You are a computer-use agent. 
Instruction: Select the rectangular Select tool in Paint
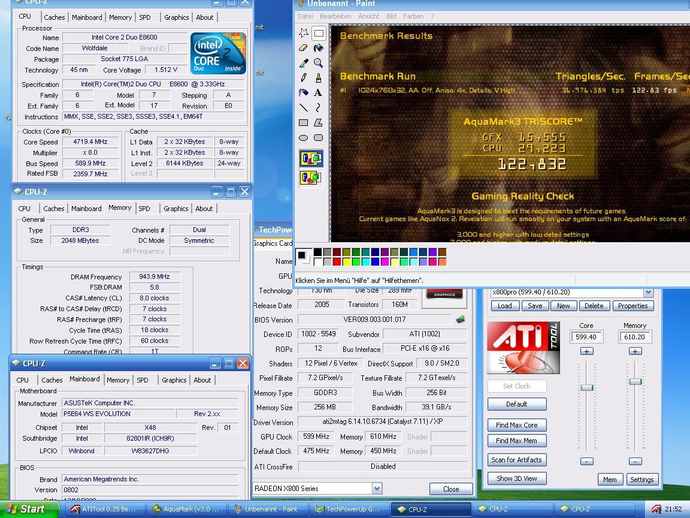coord(319,33)
